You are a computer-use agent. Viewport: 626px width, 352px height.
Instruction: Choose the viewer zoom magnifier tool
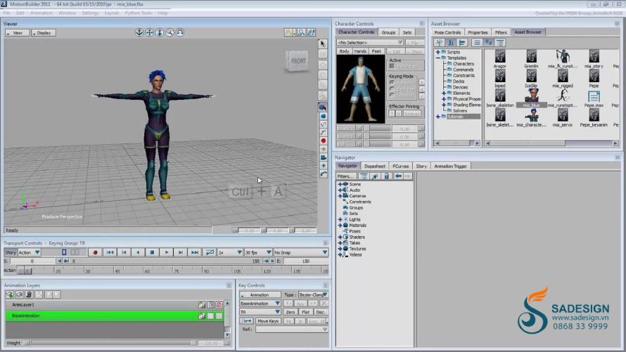tap(170, 33)
